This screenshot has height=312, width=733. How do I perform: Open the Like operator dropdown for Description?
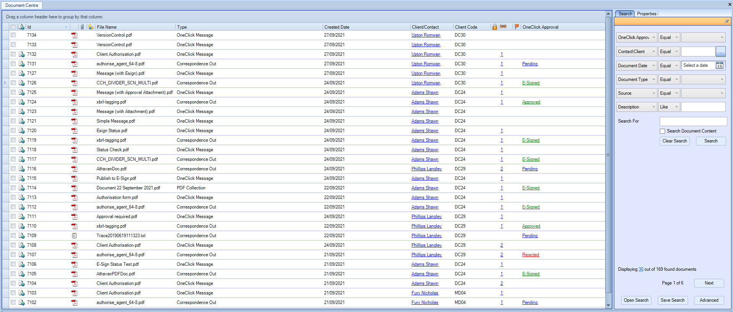[x=669, y=107]
